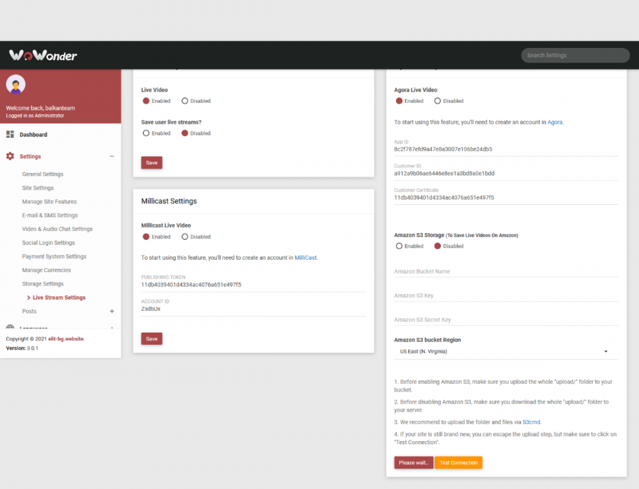Open E-mail & SMS Settings
The height and width of the screenshot is (489, 639).
(x=50, y=215)
